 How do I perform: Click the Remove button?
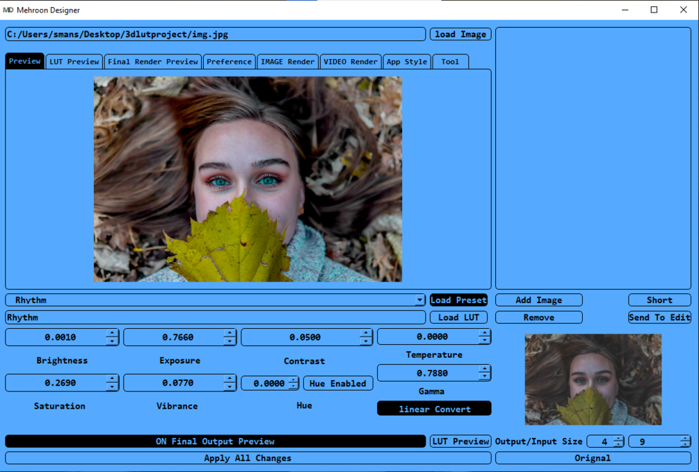pos(538,318)
